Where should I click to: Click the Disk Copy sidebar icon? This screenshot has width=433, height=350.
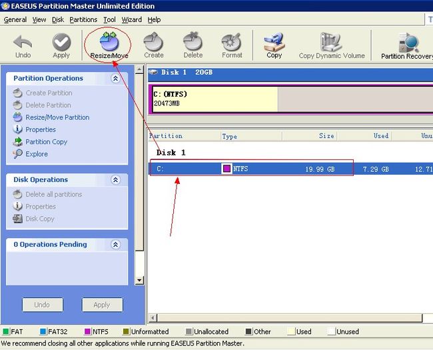[x=17, y=219]
